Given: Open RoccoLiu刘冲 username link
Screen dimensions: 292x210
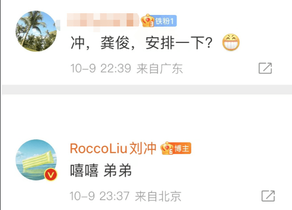Looking at the screenshot, I should coord(113,149).
